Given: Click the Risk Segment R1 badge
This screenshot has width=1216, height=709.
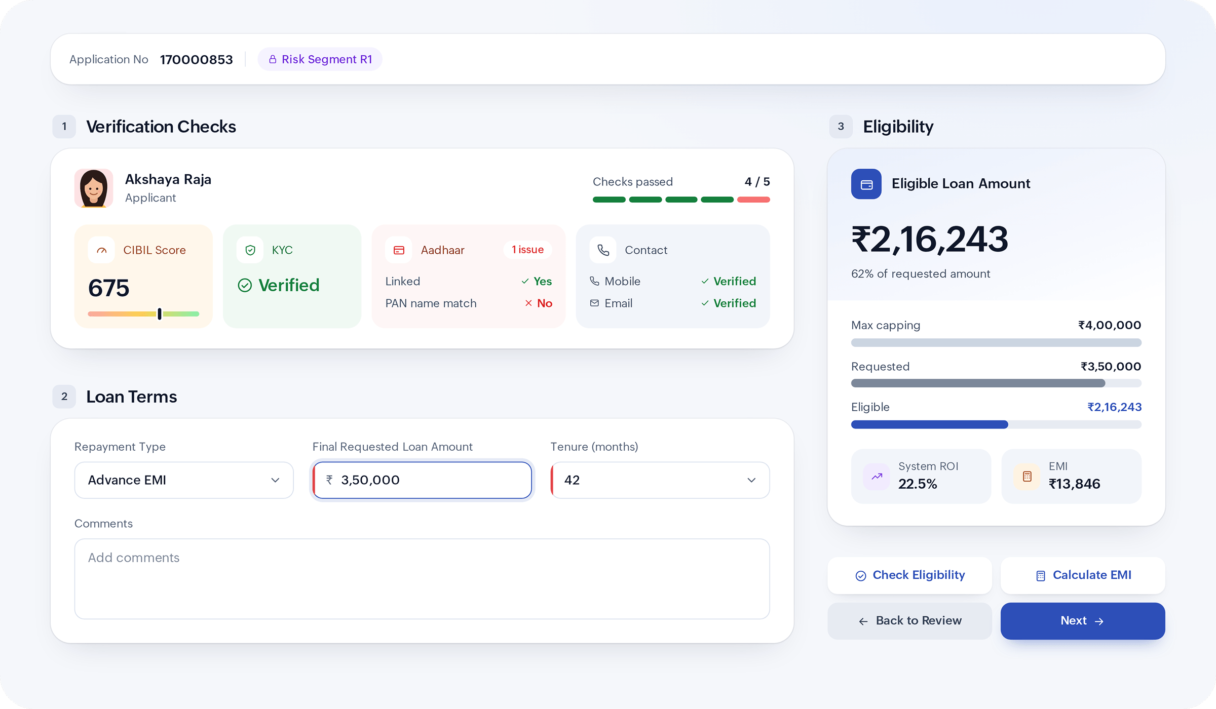Looking at the screenshot, I should 320,59.
